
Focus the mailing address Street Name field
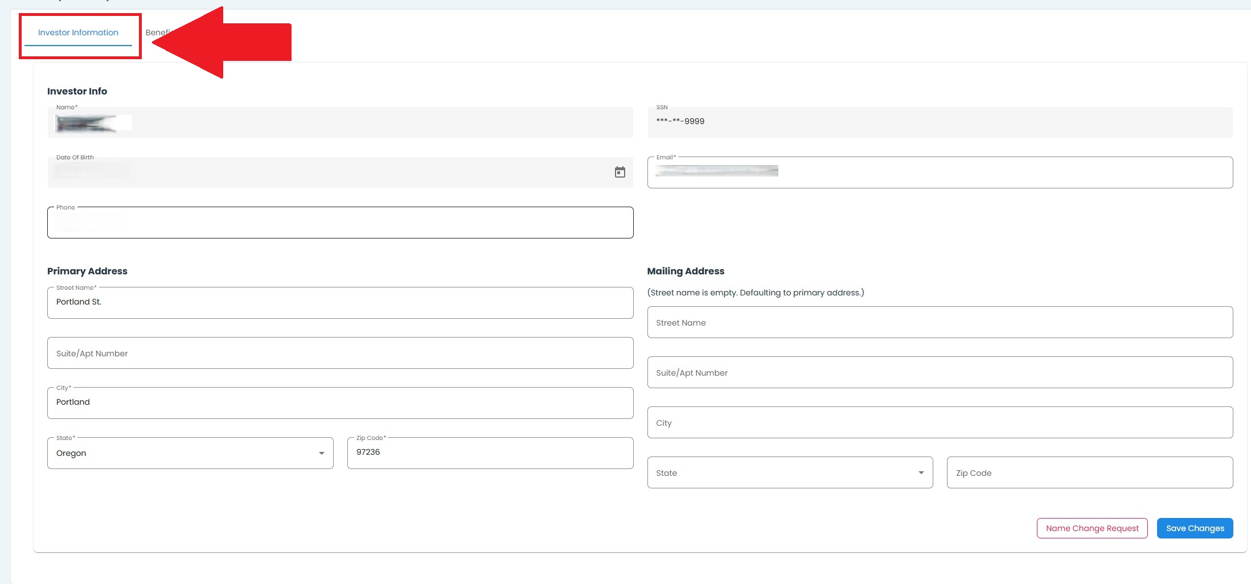pos(940,323)
